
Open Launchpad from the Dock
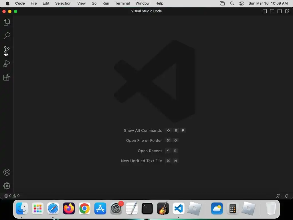37,209
